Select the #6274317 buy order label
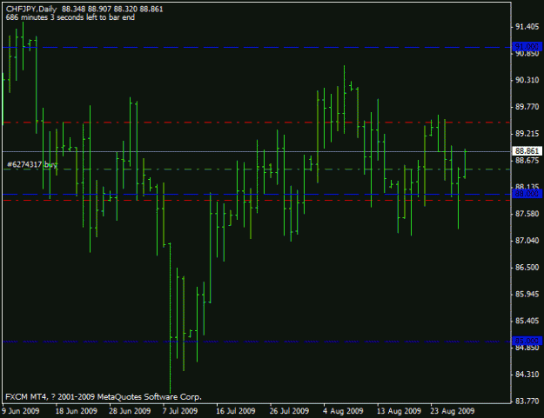 (x=32, y=164)
